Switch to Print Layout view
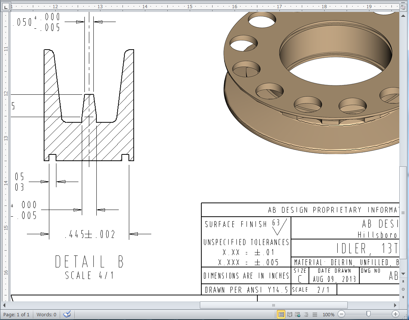The image size is (409, 320). tap(281, 314)
